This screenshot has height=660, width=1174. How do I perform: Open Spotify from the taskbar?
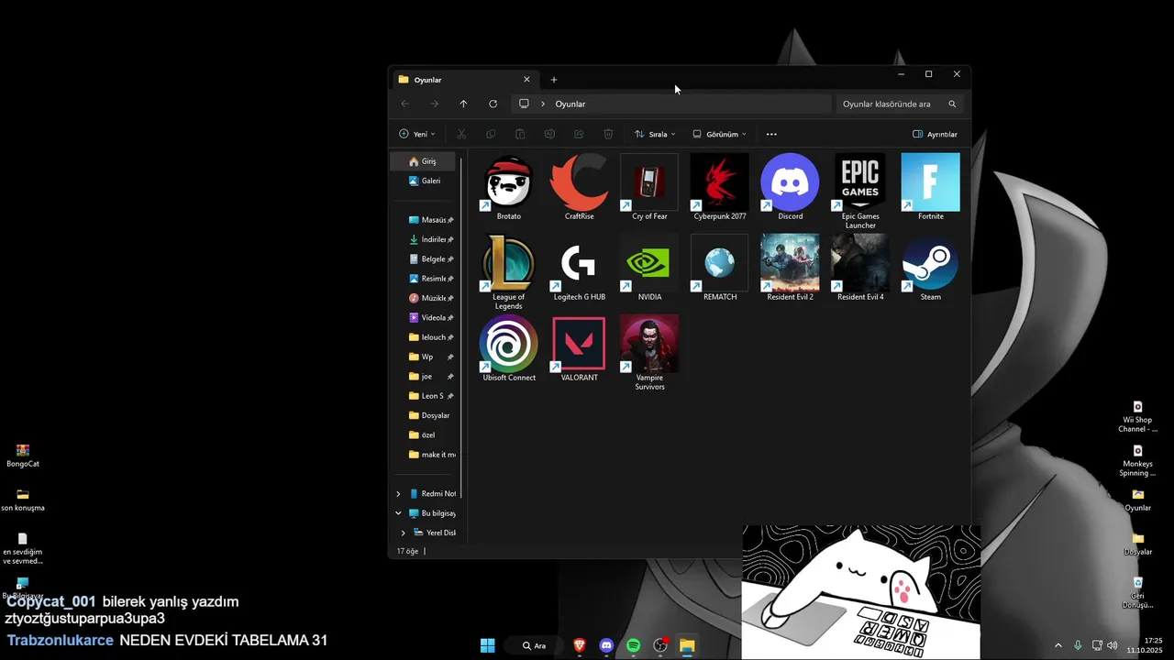[x=633, y=645]
